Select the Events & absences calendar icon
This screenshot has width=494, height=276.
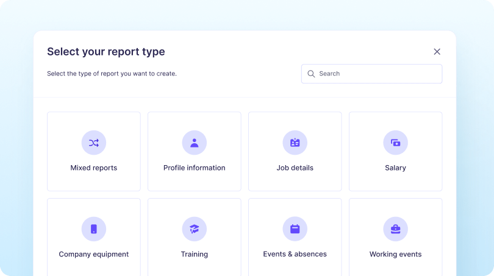coord(295,229)
